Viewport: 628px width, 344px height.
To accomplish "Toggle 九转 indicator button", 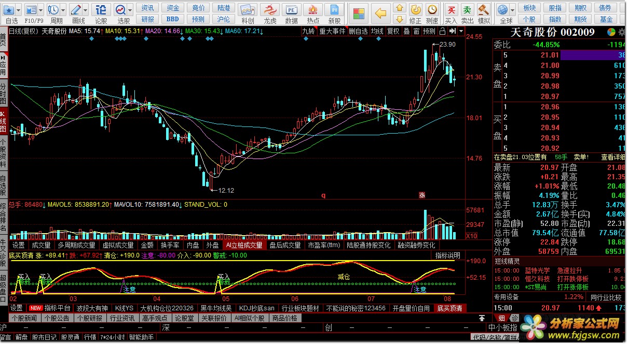I will (x=308, y=32).
